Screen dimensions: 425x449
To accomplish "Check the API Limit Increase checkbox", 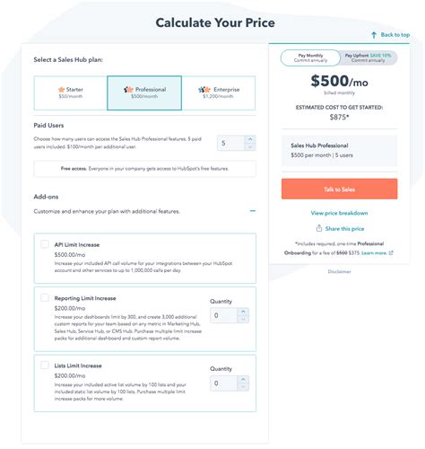I will pyautogui.click(x=45, y=244).
